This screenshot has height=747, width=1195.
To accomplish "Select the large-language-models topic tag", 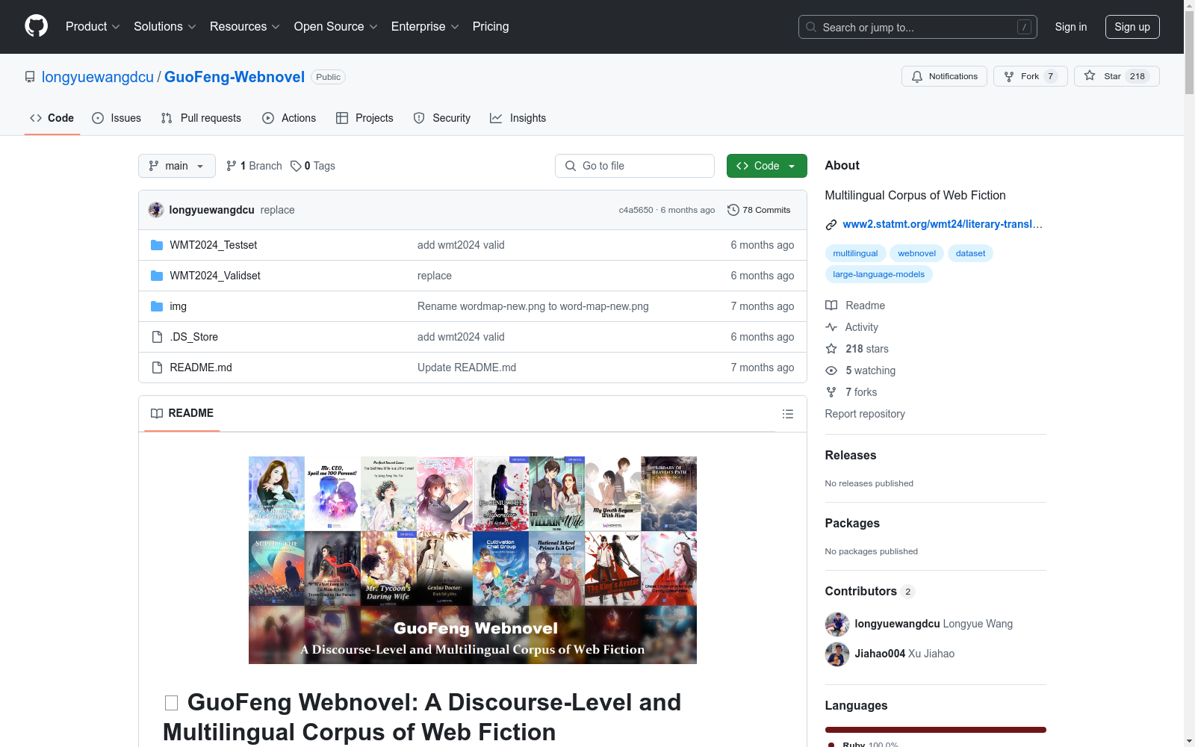I will coord(878,274).
